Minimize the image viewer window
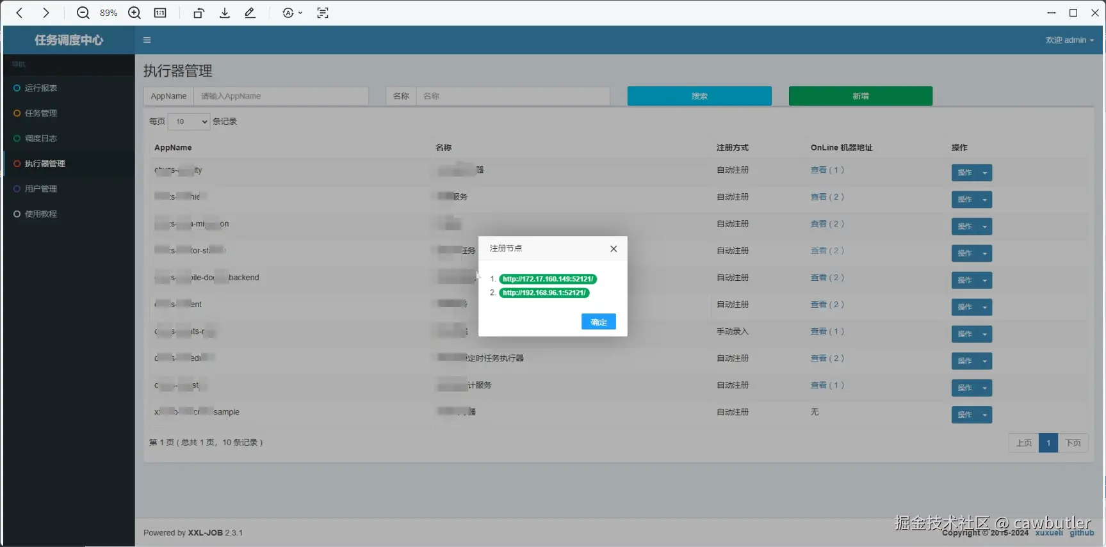The width and height of the screenshot is (1106, 547). tap(1052, 13)
